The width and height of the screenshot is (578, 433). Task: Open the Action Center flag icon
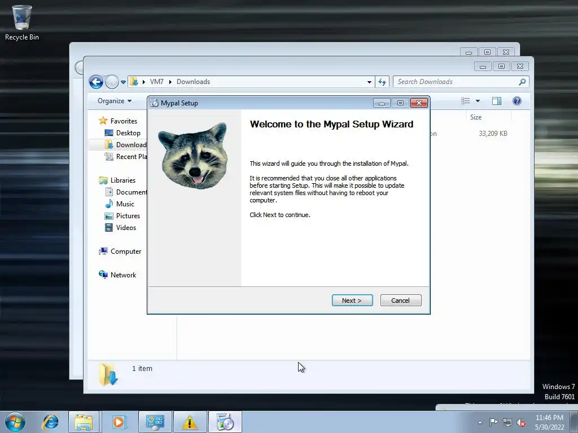[493, 422]
